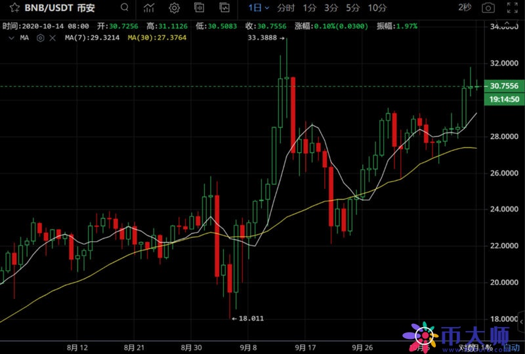Select the 10分 interval
The image size is (525, 354).
pyautogui.click(x=377, y=9)
